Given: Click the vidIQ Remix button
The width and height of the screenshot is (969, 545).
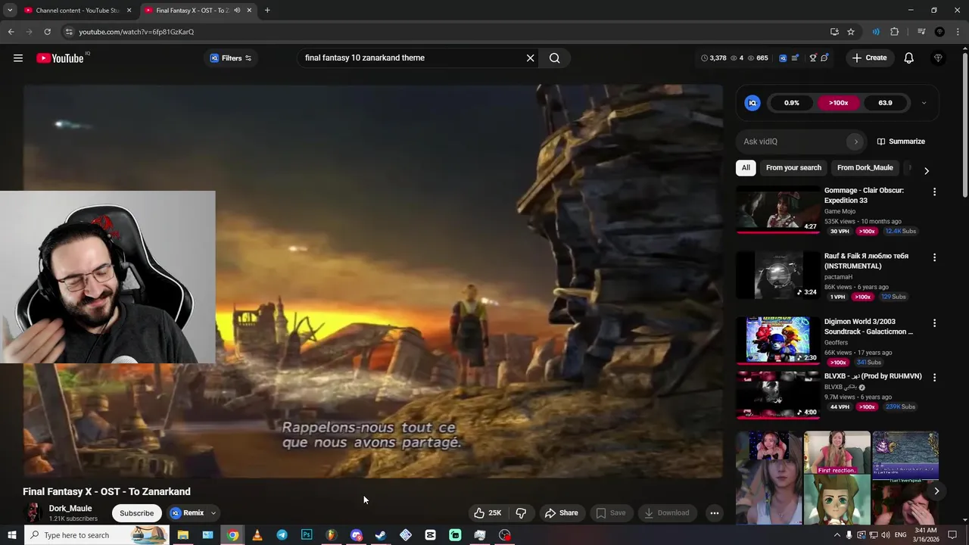Looking at the screenshot, I should click(187, 513).
